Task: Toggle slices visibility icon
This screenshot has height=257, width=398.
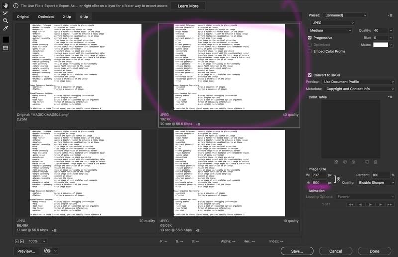Action: pos(5,48)
